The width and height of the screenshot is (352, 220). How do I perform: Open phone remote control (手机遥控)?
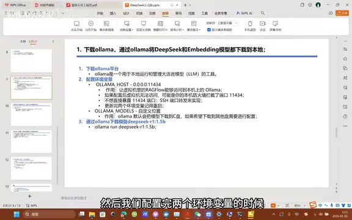coord(250,26)
